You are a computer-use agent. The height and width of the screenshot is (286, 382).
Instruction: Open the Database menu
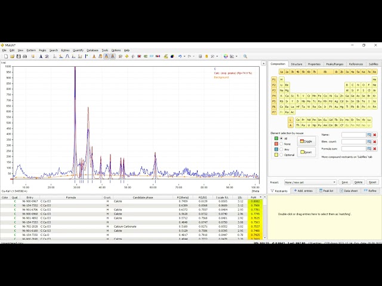point(93,50)
